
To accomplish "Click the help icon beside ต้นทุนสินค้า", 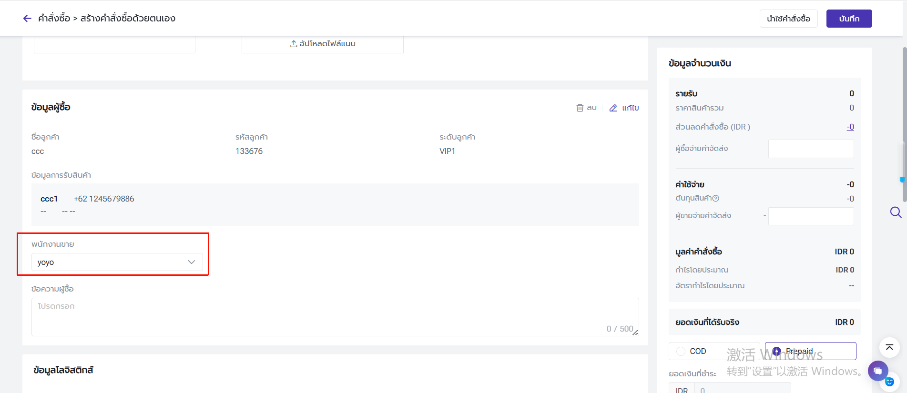I will (716, 198).
